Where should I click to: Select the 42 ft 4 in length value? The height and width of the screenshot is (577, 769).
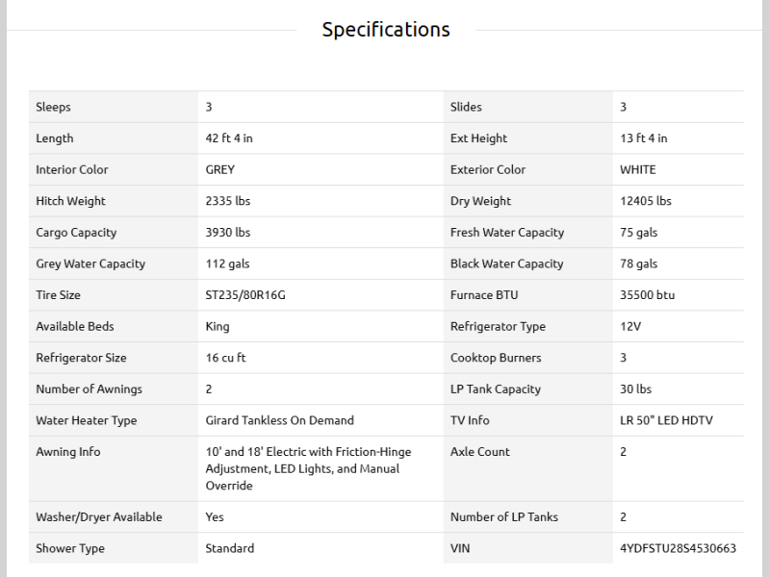[x=229, y=138]
